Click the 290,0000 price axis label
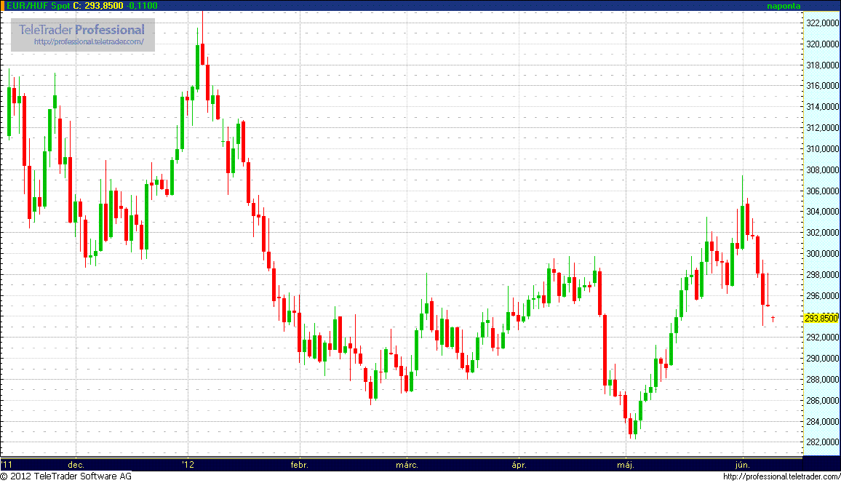 [x=822, y=358]
